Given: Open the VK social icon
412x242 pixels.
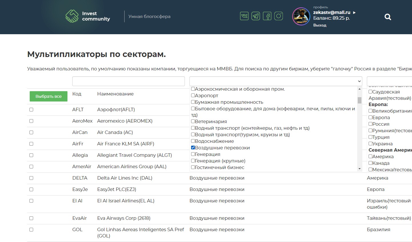Looking at the screenshot, I should pos(244,16).
